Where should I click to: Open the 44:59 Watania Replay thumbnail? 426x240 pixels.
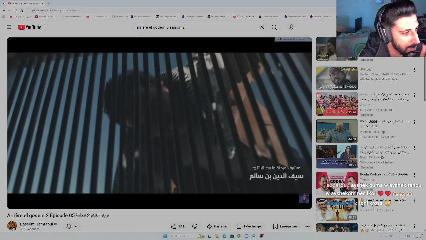[337, 131]
